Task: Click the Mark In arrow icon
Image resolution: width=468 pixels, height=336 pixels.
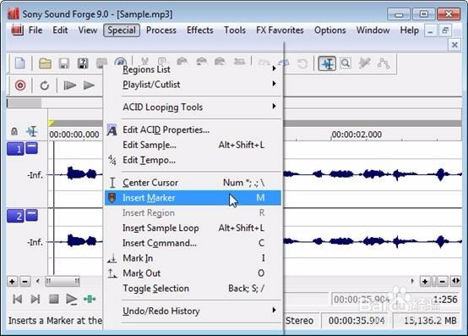Action: coord(112,258)
